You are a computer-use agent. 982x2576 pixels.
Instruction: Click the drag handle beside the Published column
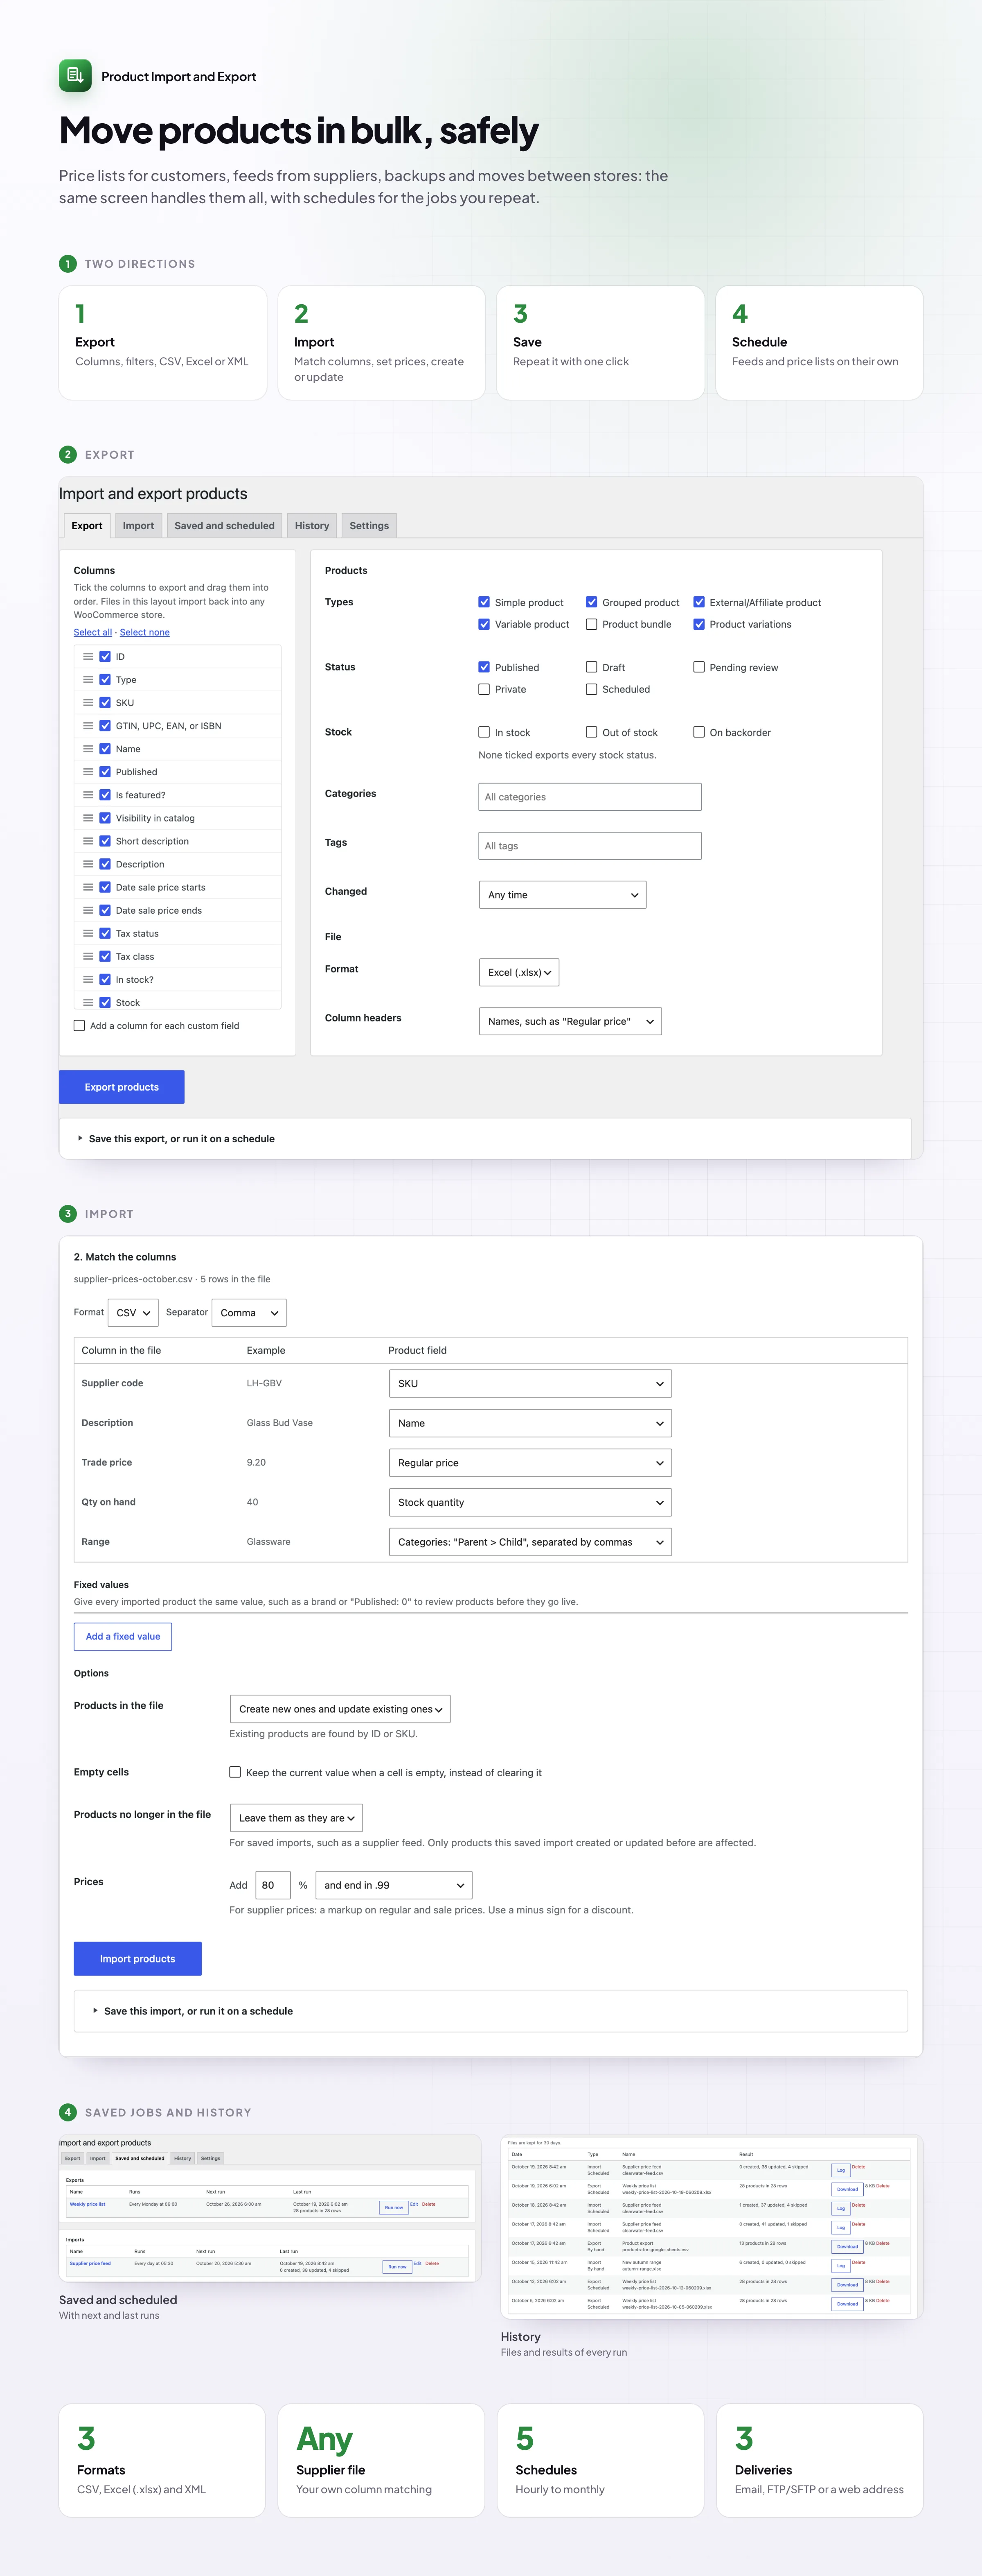(x=88, y=772)
